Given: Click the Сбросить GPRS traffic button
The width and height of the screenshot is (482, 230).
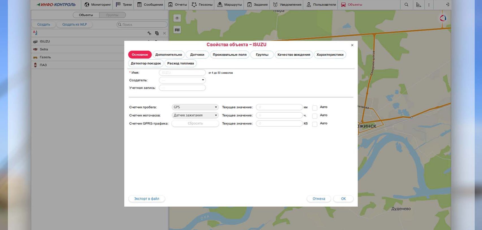Looking at the screenshot, I should click(195, 123).
